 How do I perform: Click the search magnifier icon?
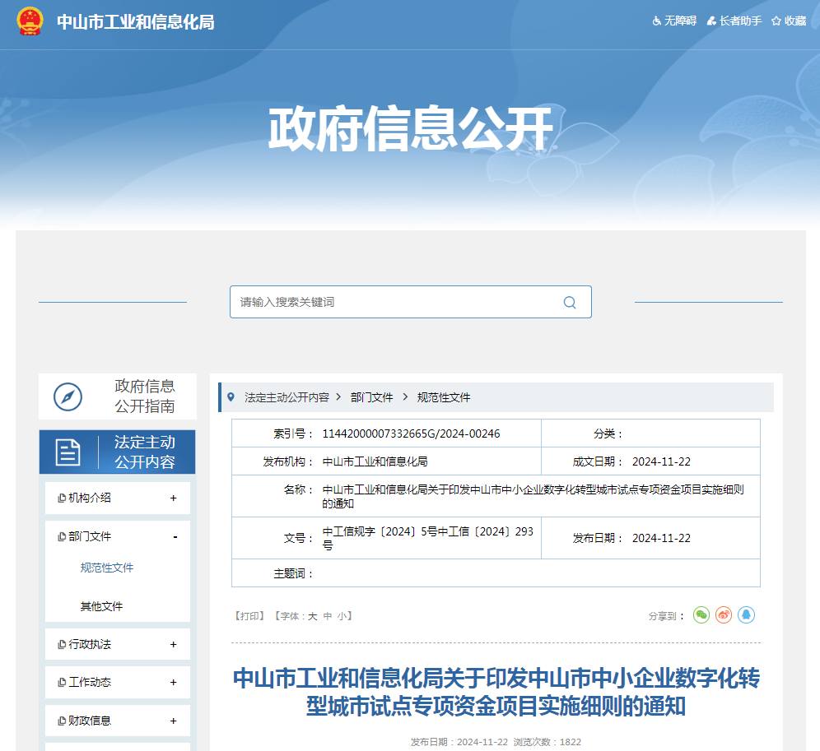pyautogui.click(x=569, y=302)
